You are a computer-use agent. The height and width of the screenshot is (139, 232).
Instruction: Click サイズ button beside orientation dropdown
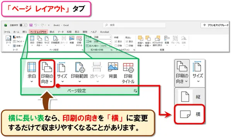coord(198,72)
